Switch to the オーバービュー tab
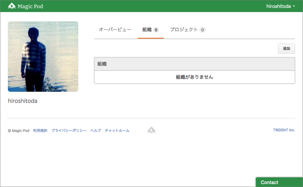Image resolution: width=303 pixels, height=187 pixels. [115, 30]
